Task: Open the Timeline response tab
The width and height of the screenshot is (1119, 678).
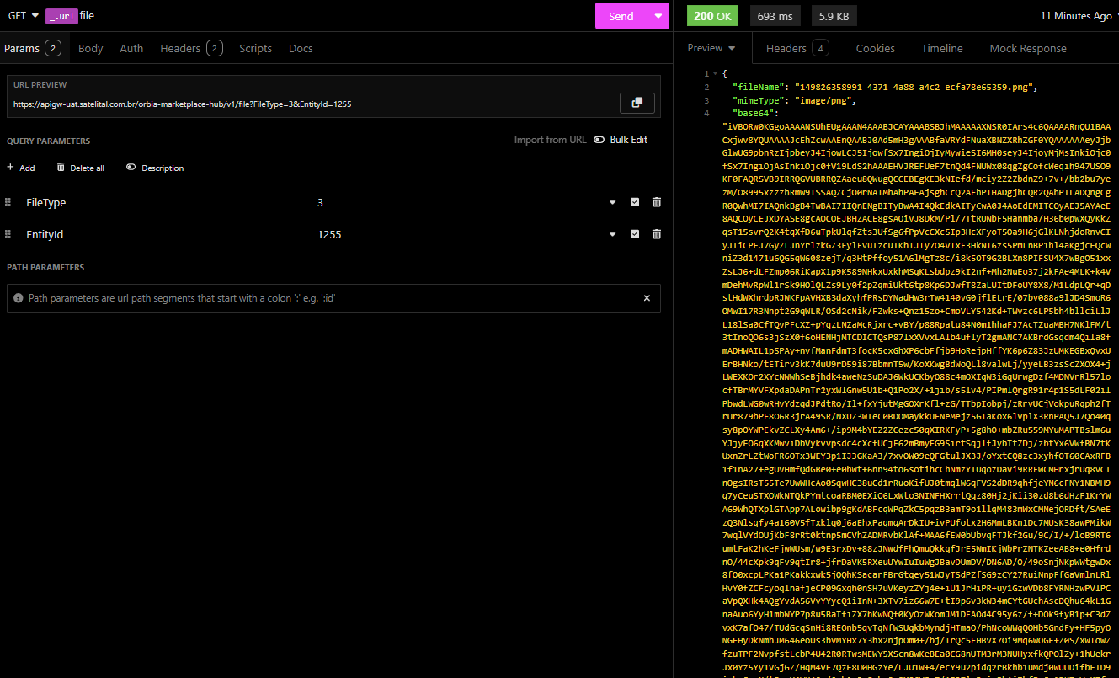Action: pyautogui.click(x=941, y=48)
